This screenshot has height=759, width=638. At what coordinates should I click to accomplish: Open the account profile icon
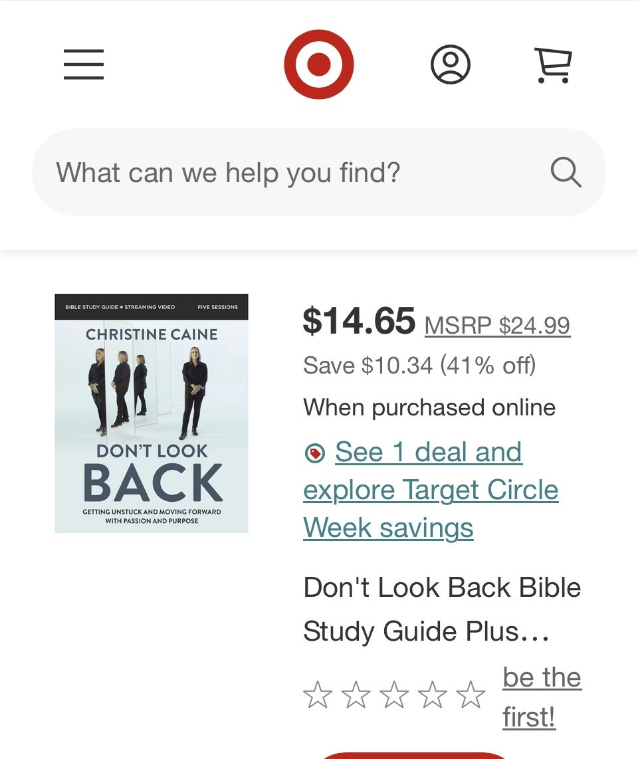pos(450,64)
